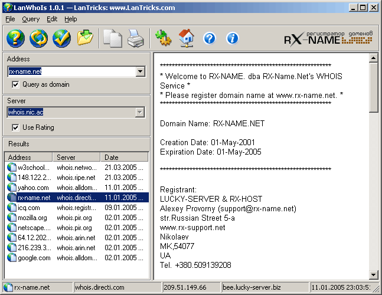Expand the Address combo box dropdown
382x295 pixels.
[x=141, y=71]
